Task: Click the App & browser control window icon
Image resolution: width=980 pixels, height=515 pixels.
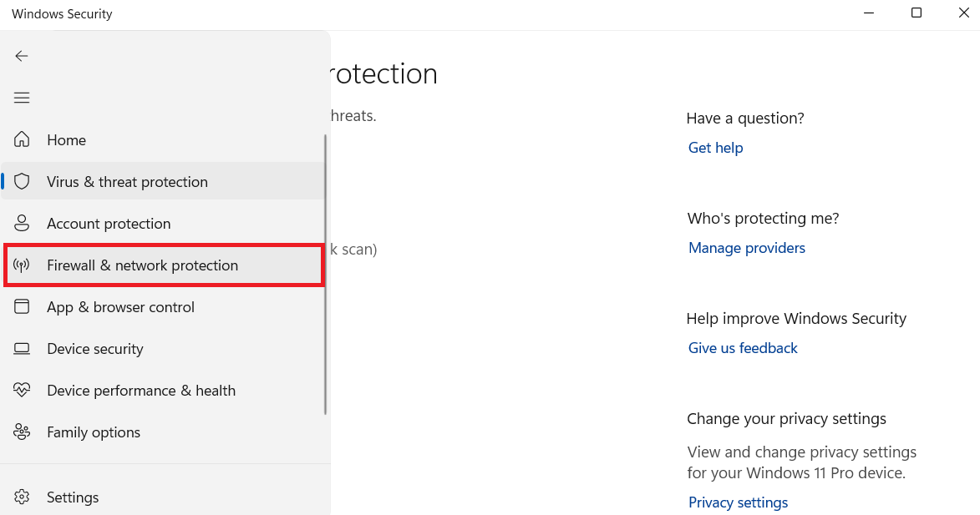Action: pyautogui.click(x=22, y=306)
